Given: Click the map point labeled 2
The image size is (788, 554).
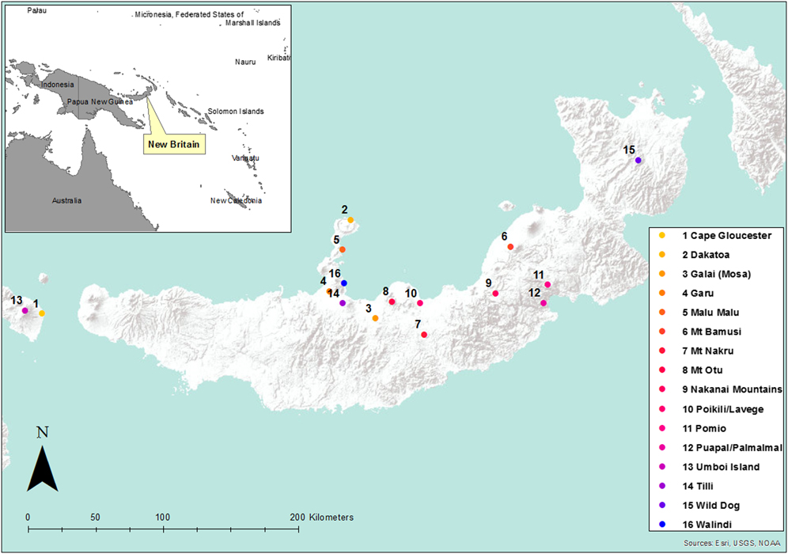Looking at the screenshot, I should pos(350,220).
